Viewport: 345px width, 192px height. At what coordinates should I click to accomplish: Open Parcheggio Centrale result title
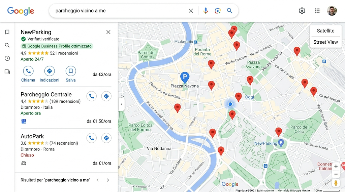click(46, 94)
